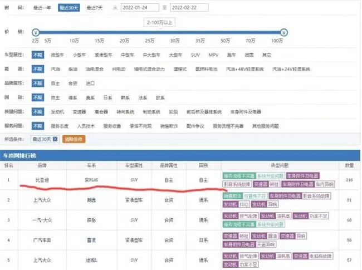Filter by 大型车 vehicle type
This screenshot has height=270, width=362.
(x=175, y=55)
